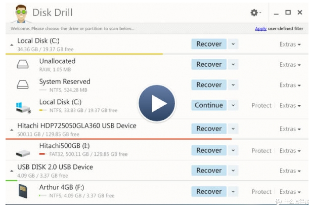
Task: Open Extras menu for Arthur 4GB (F:)
Action: 290,192
